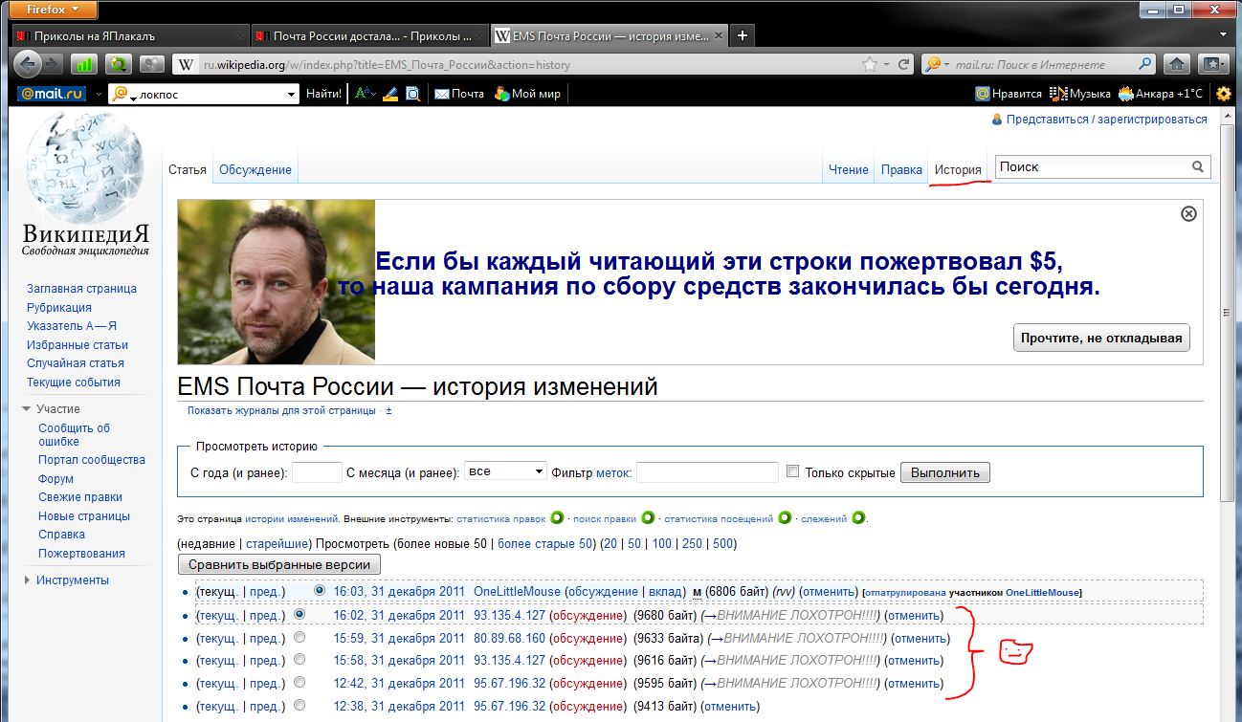Image resolution: width=1242 pixels, height=722 pixels.
Task: Click the Нравится like button in toolbar
Action: click(1009, 94)
